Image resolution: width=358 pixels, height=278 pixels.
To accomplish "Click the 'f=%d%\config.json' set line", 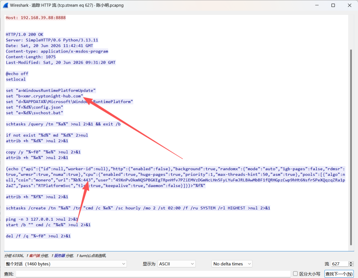I will tap(35, 107).
